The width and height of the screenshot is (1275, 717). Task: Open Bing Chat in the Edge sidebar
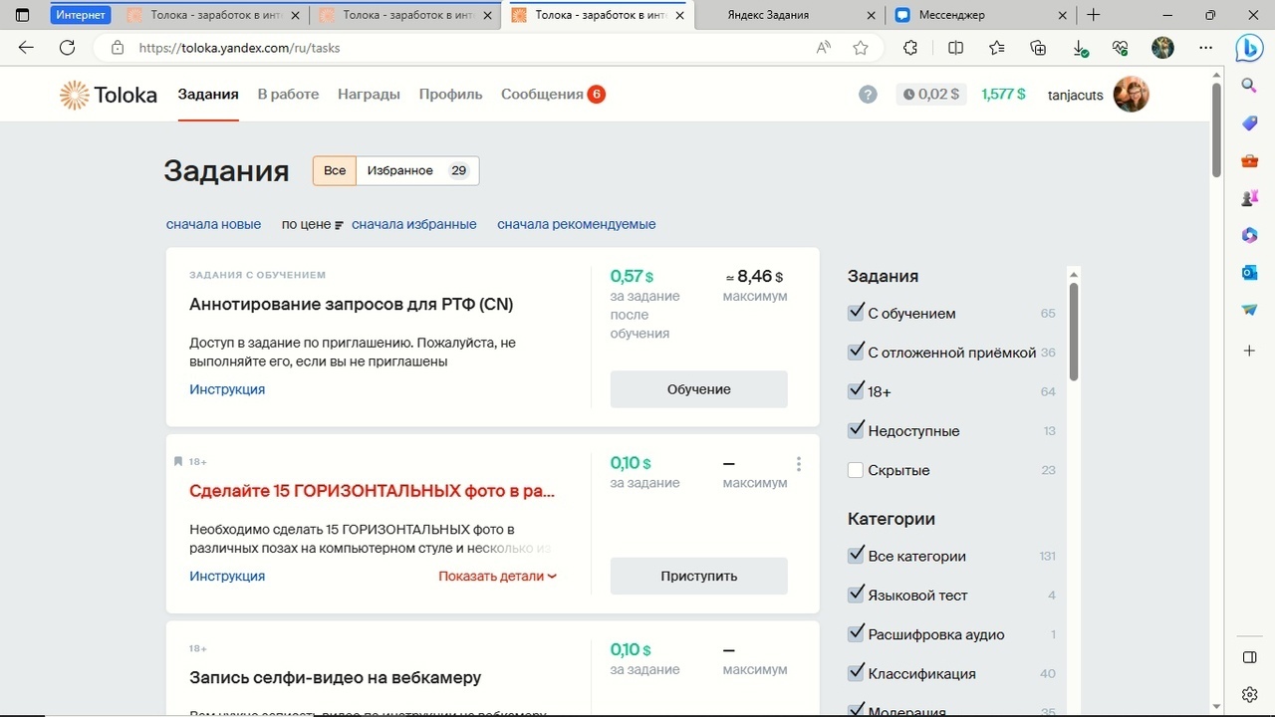pyautogui.click(x=1249, y=47)
